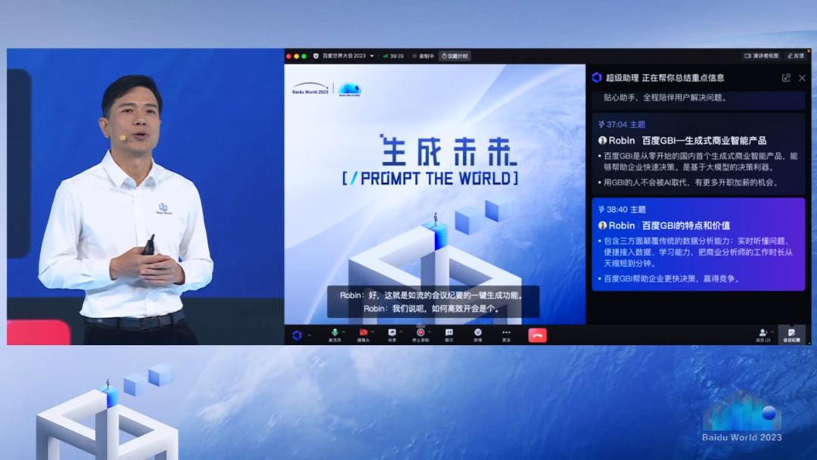This screenshot has width=817, height=460.
Task: Open microphone options arrow next to 麦克风
Action: coord(343,332)
